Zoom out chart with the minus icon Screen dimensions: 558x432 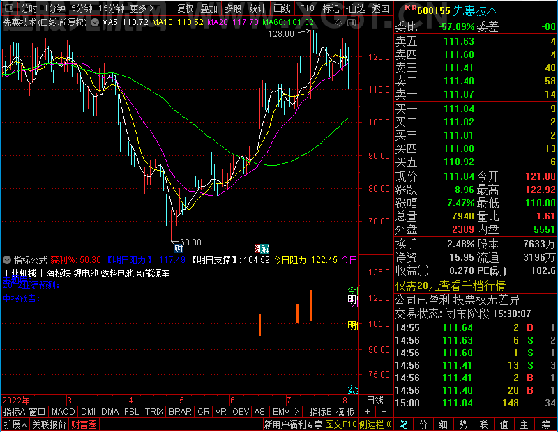click(384, 412)
